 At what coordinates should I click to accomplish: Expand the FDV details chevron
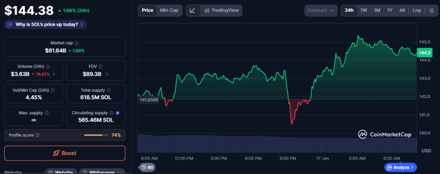coord(107,74)
